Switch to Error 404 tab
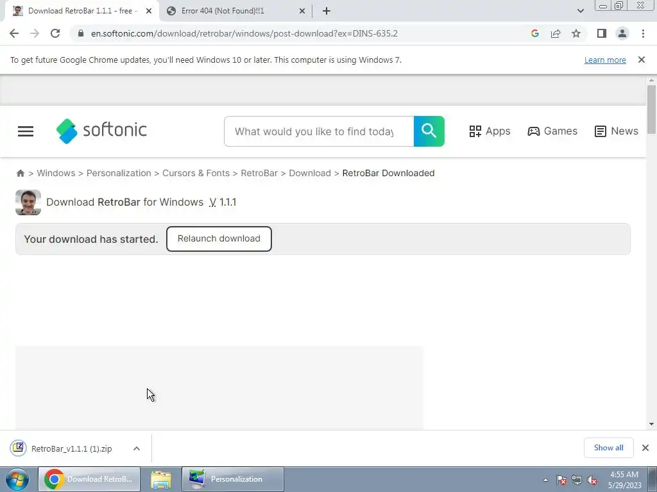Viewport: 657px width, 492px height. point(235,11)
